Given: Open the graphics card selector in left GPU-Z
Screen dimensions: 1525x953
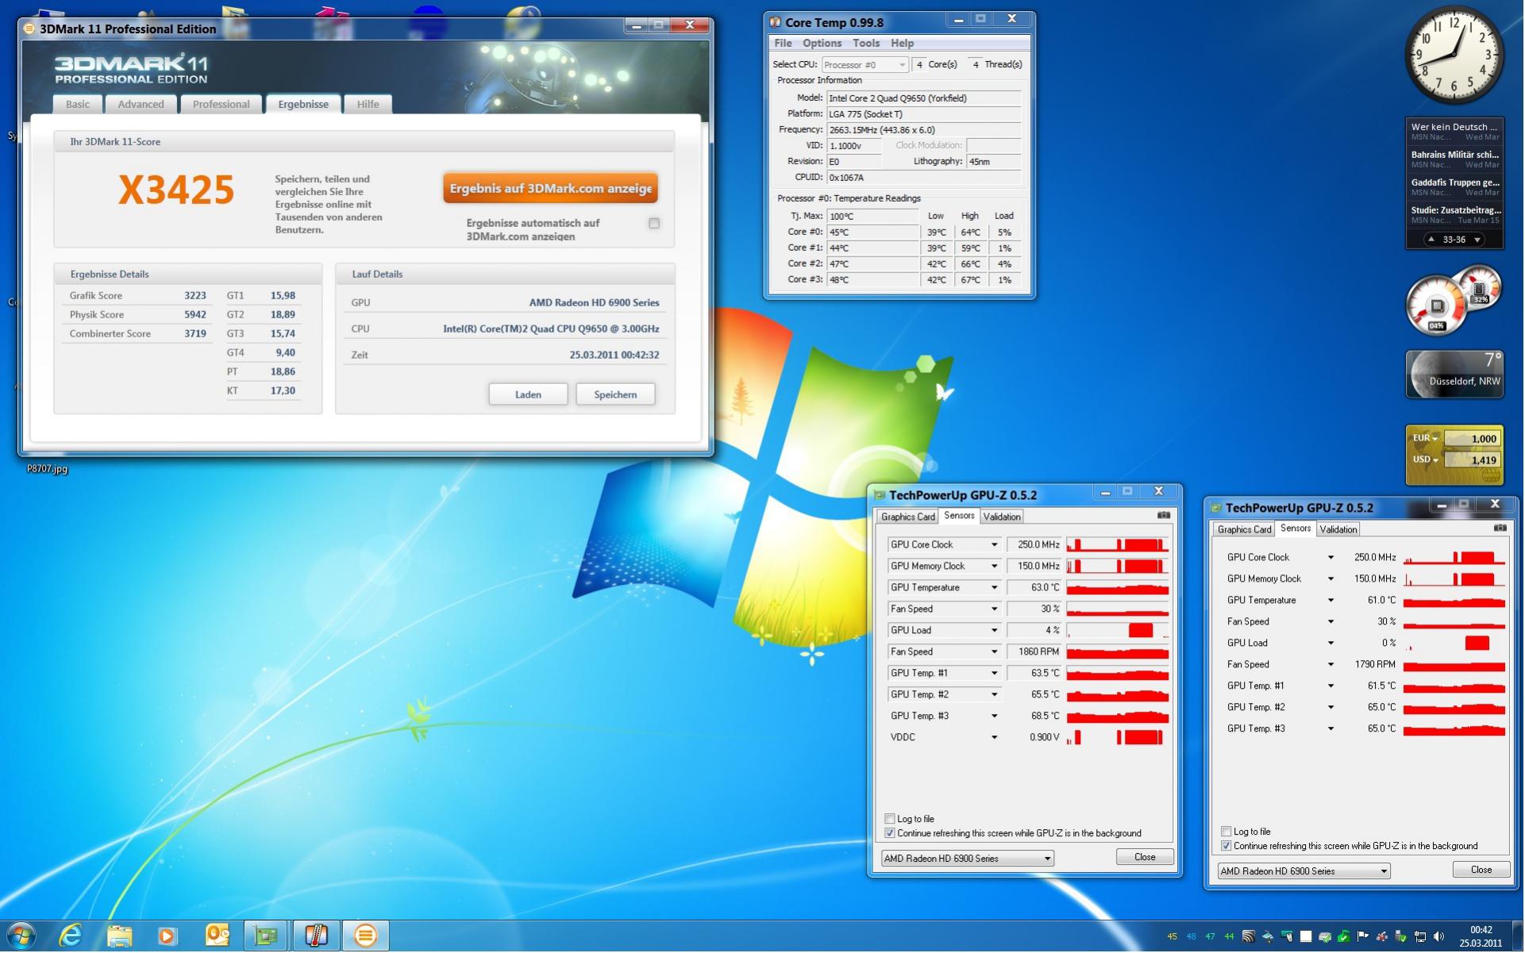Looking at the screenshot, I should (x=968, y=859).
